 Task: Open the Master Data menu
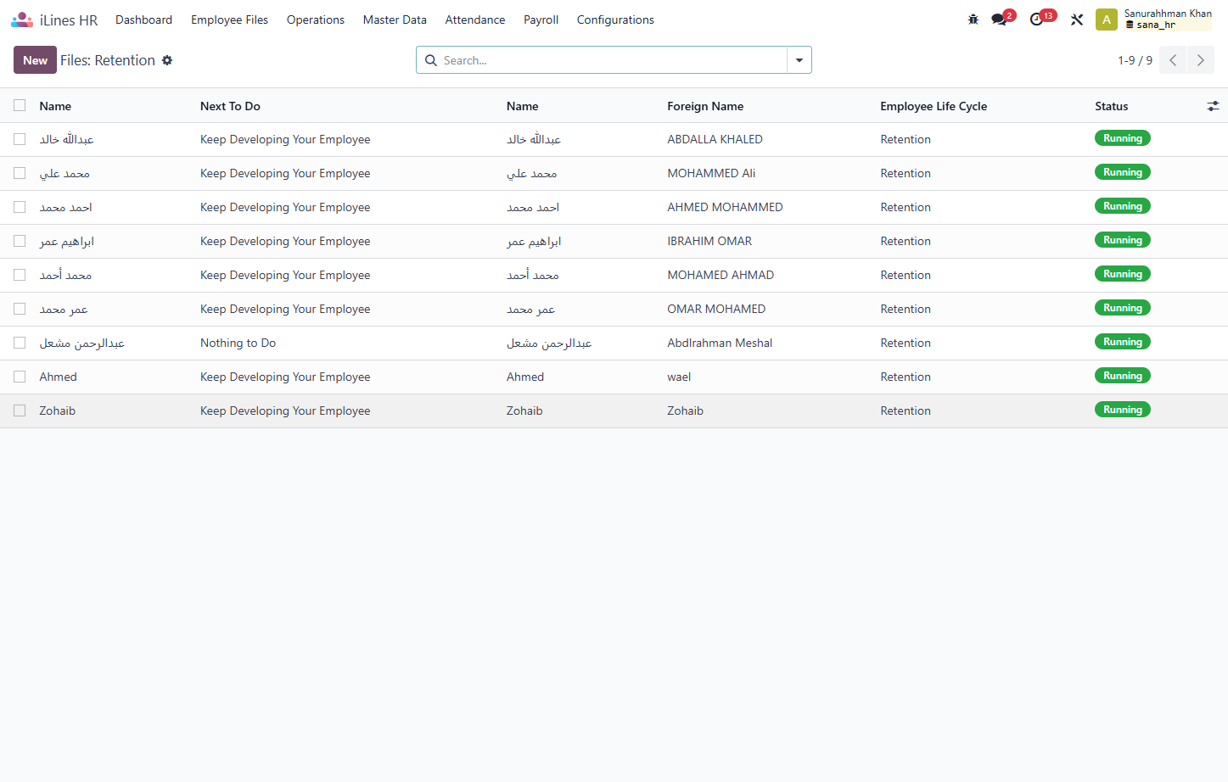click(395, 20)
